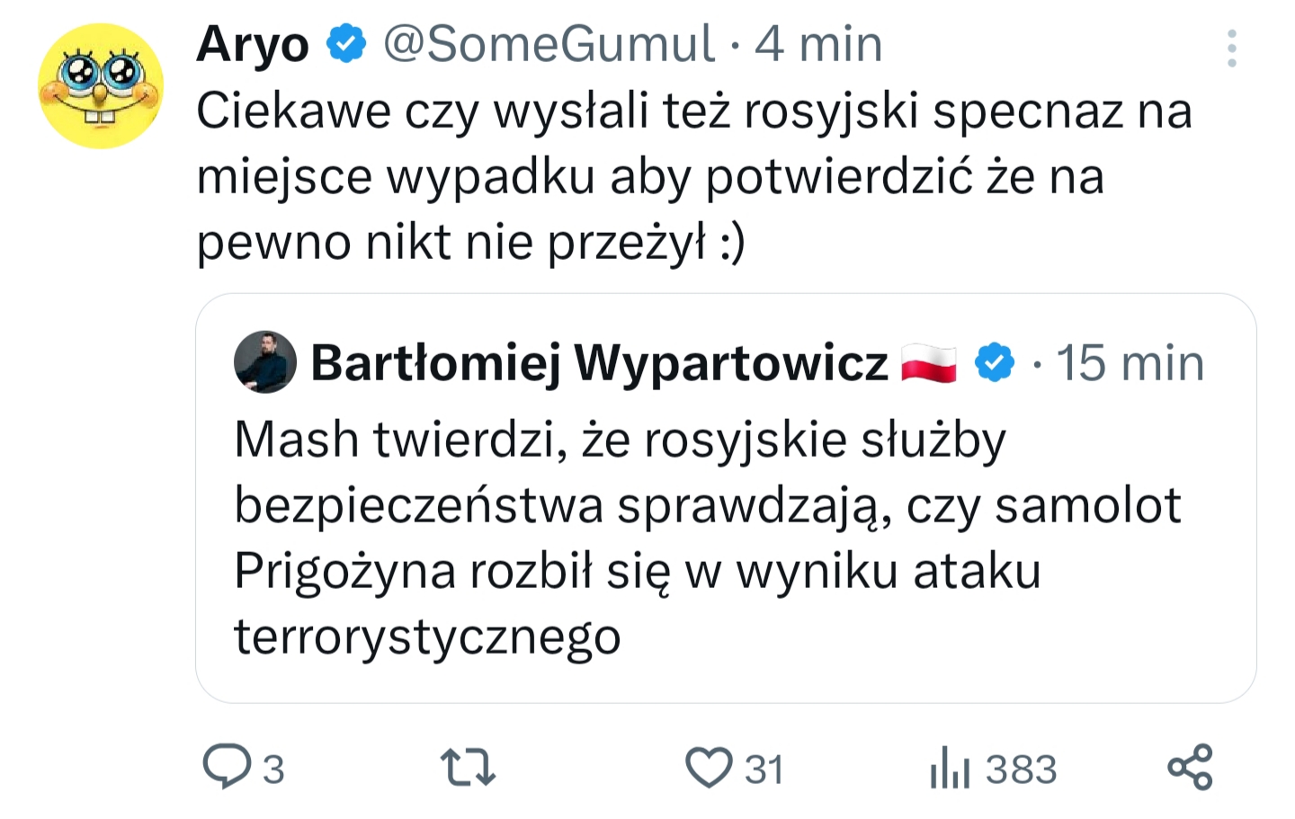Click Aryo's blue verified badge
1295x819 pixels.
click(345, 43)
